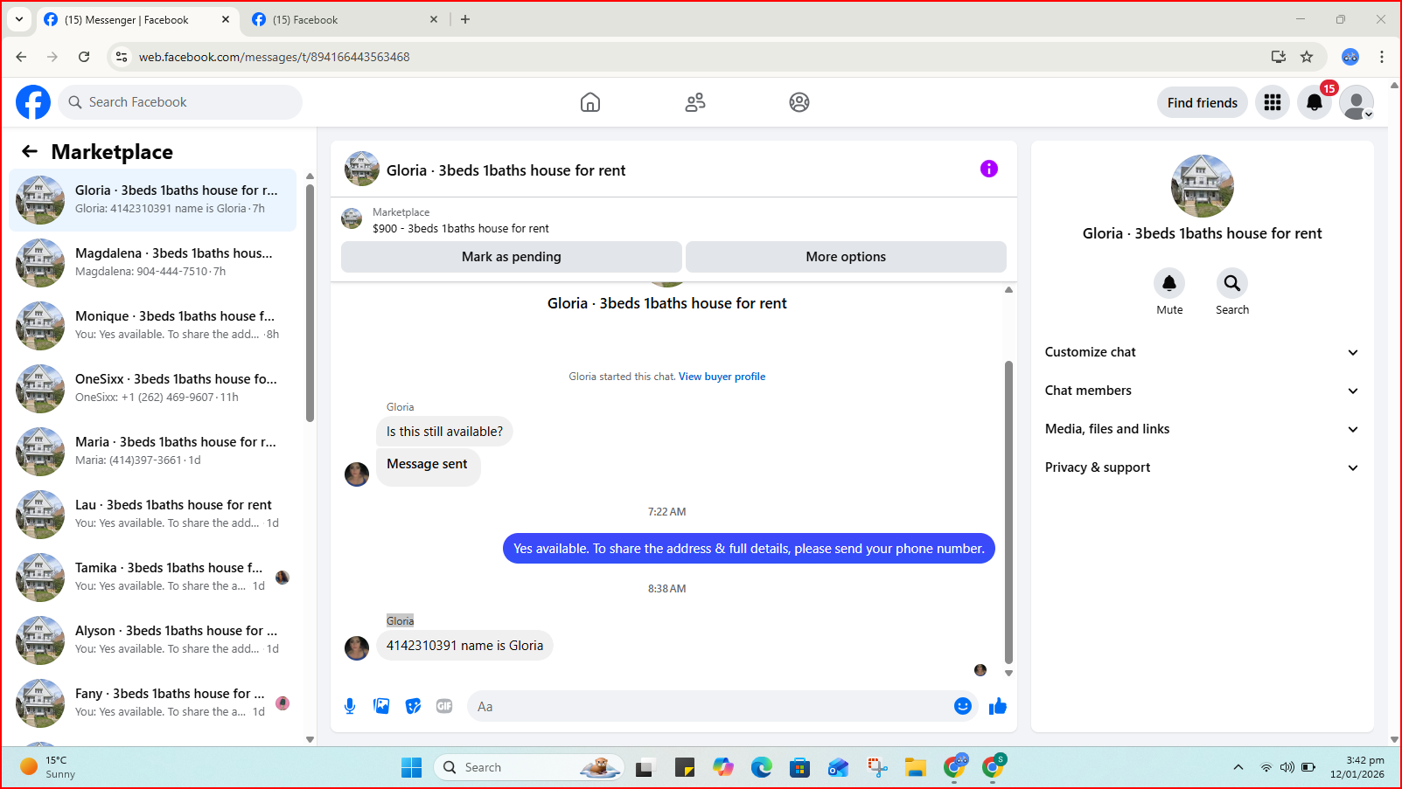This screenshot has width=1402, height=789.
Task: Open the taskbar clock showing 3:42 pm
Action: [1357, 767]
